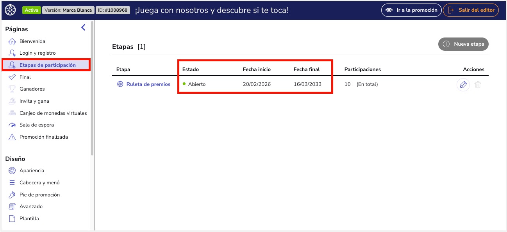Open Cabecera y menú settings
Viewport: 507px width, 232px height.
pyautogui.click(x=12, y=182)
